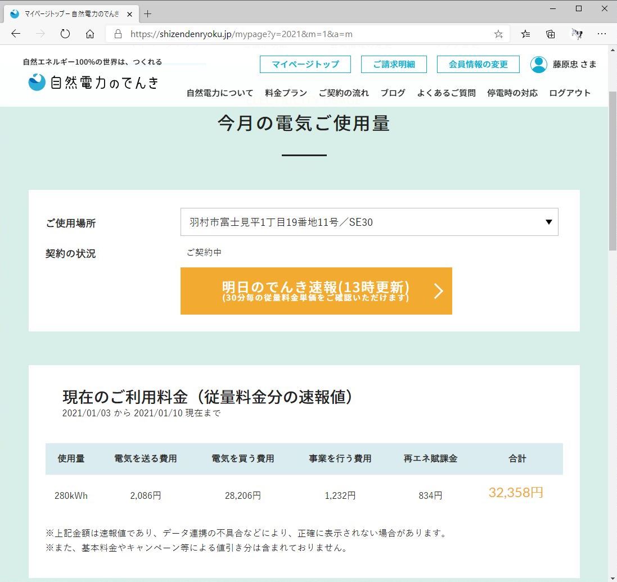617x582 pixels.
Task: Click the 再エネ賦課金 column header
Action: coord(430,458)
